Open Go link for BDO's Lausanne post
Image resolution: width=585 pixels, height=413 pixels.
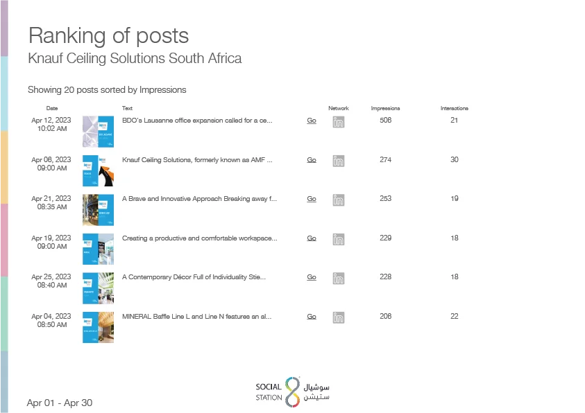tap(312, 121)
